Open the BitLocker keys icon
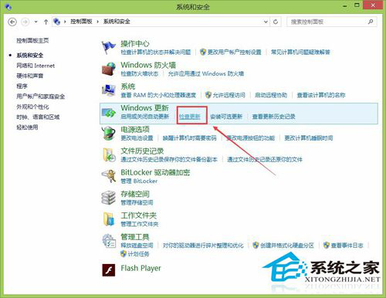 [109, 176]
